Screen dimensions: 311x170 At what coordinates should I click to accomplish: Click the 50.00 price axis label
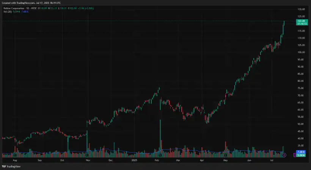302,124
